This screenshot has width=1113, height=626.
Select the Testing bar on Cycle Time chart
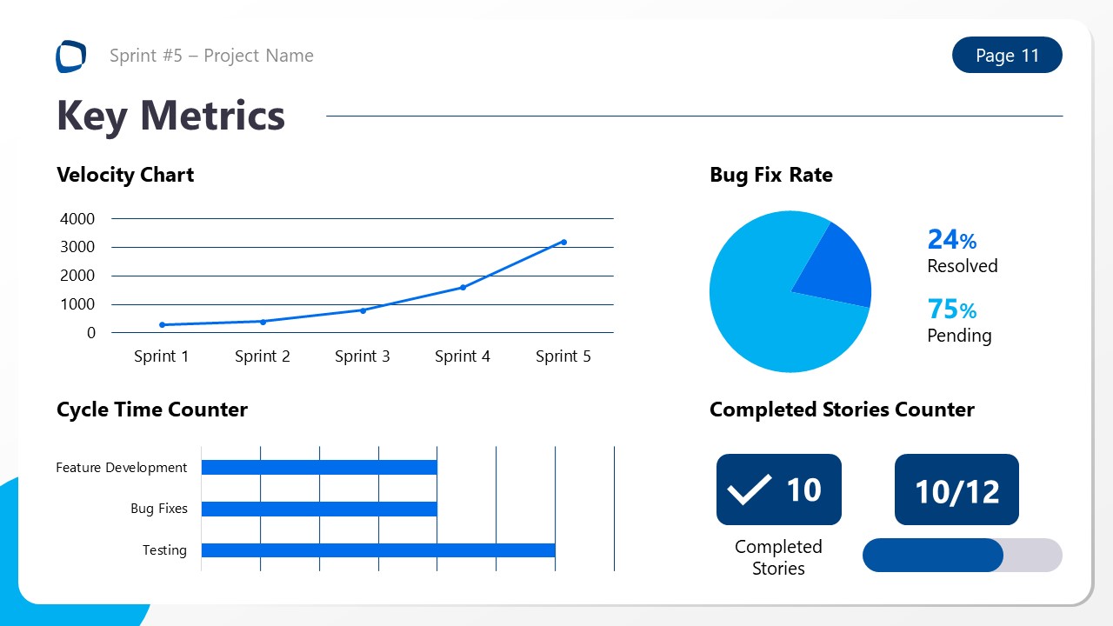(378, 549)
